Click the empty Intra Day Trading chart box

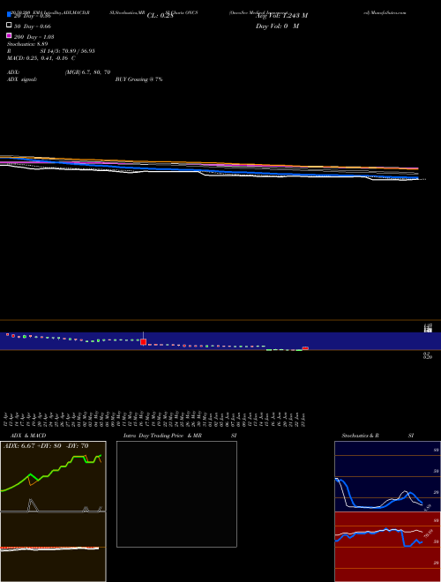(x=176, y=494)
